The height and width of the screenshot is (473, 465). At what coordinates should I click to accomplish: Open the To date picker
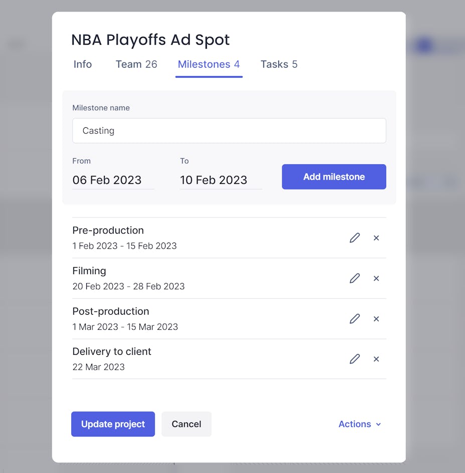click(x=213, y=180)
